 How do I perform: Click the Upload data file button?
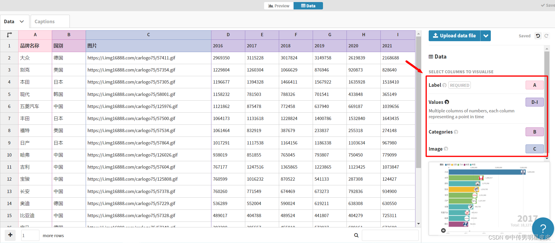[454, 36]
